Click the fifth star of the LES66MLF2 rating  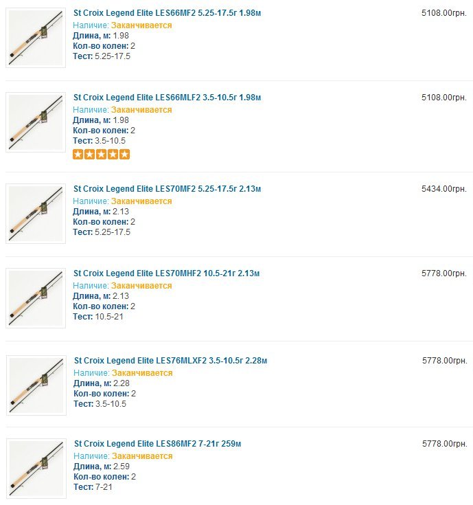pyautogui.click(x=124, y=154)
